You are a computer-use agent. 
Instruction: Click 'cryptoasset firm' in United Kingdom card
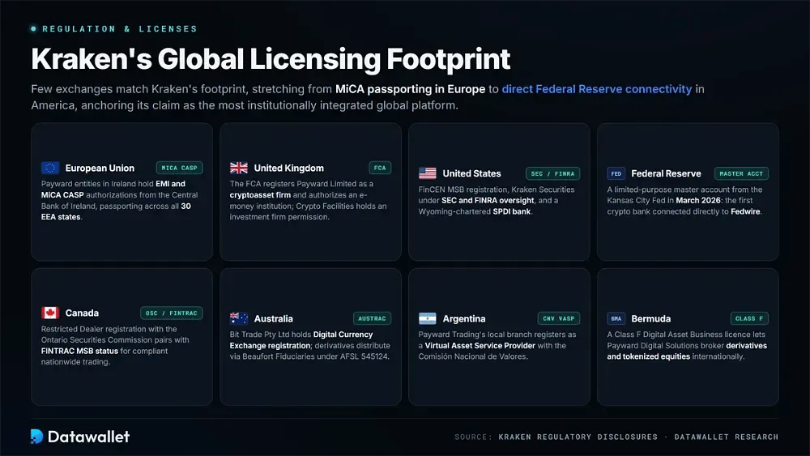[x=260, y=195]
